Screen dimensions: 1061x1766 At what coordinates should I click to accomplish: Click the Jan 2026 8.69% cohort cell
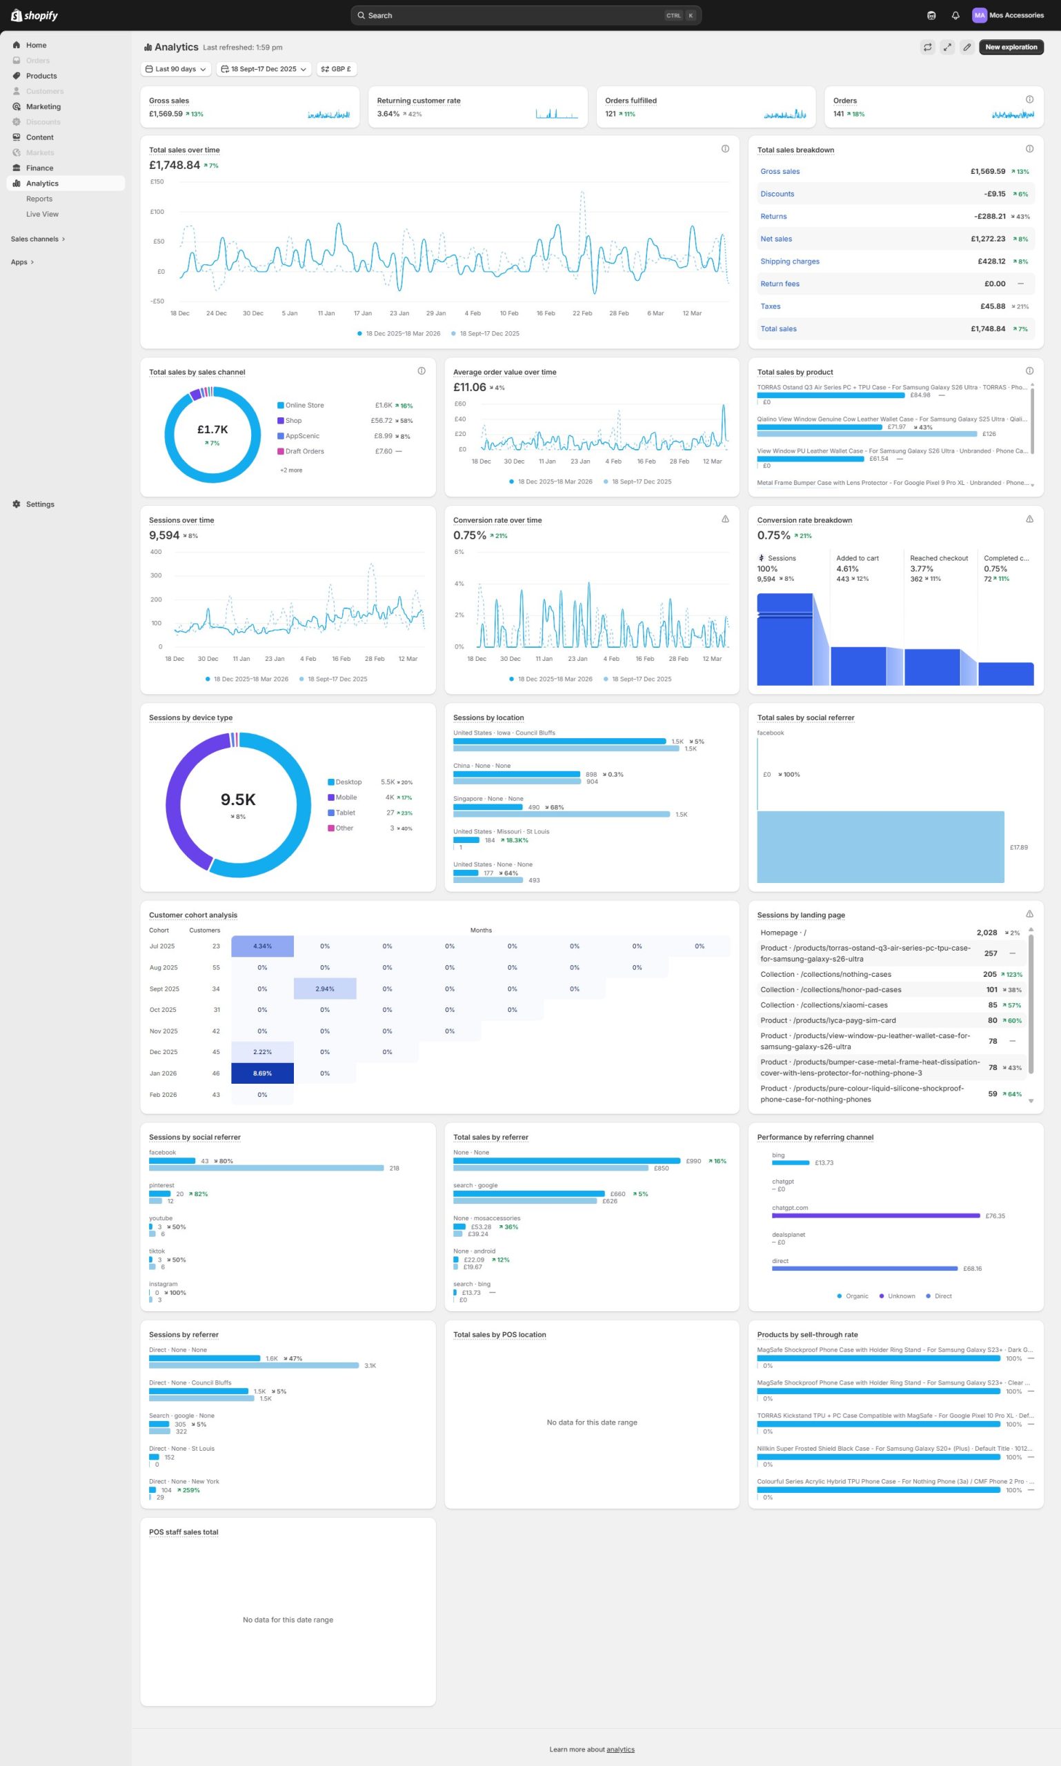pos(262,1073)
